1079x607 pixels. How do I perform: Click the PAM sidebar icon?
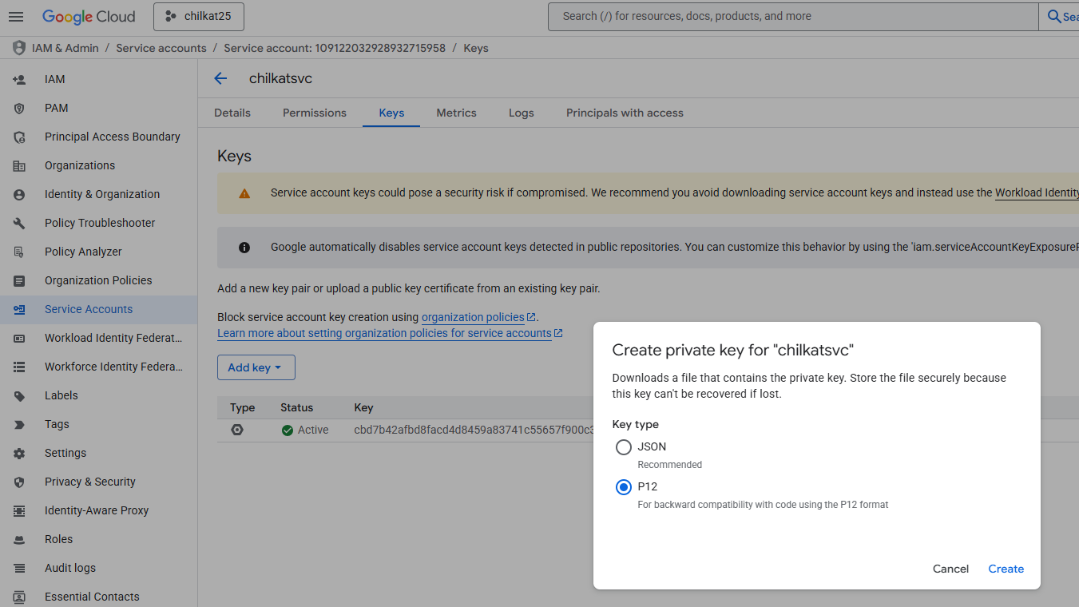[19, 108]
